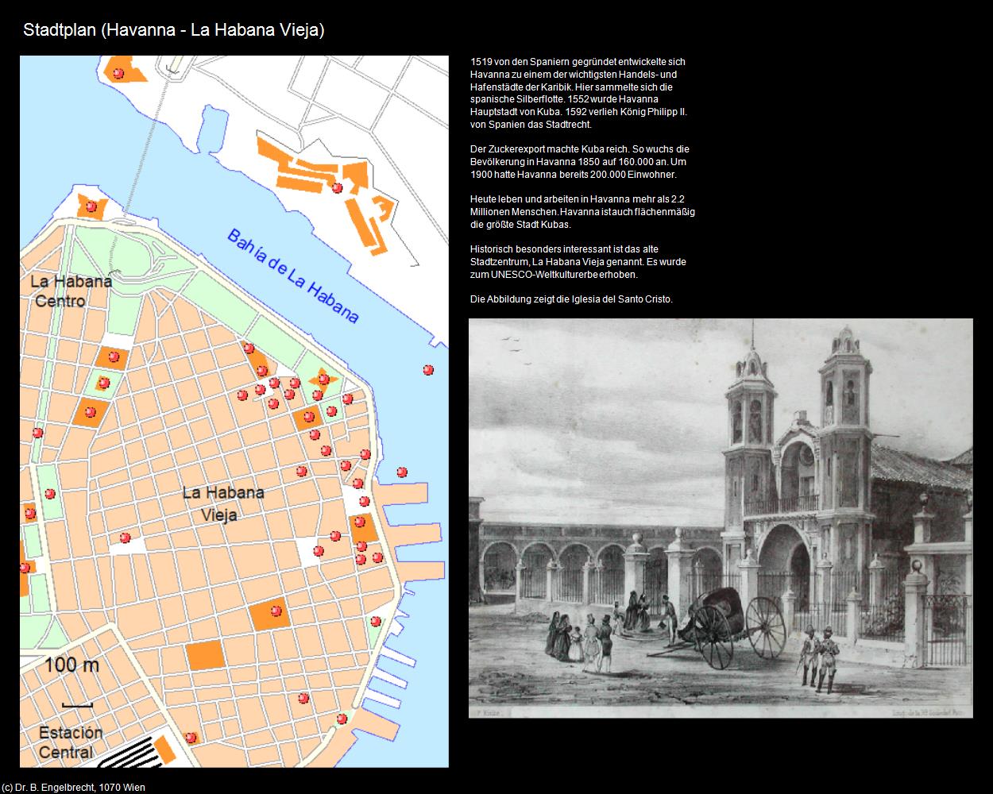Image resolution: width=993 pixels, height=794 pixels.
Task: Open the Iglesia del Santo Cristo engraving image
Action: (x=721, y=518)
